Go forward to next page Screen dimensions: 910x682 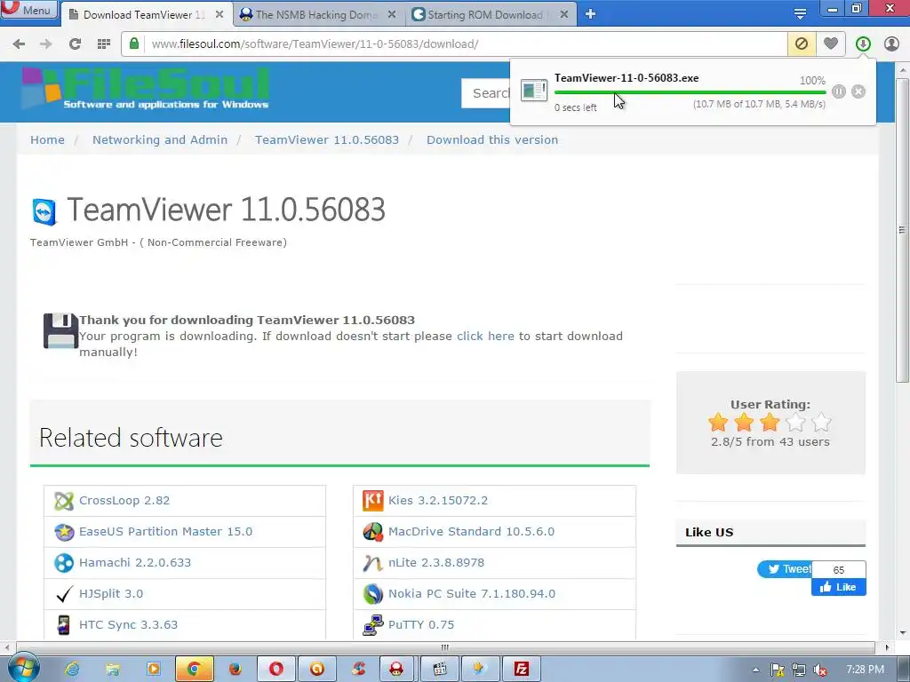click(x=46, y=44)
